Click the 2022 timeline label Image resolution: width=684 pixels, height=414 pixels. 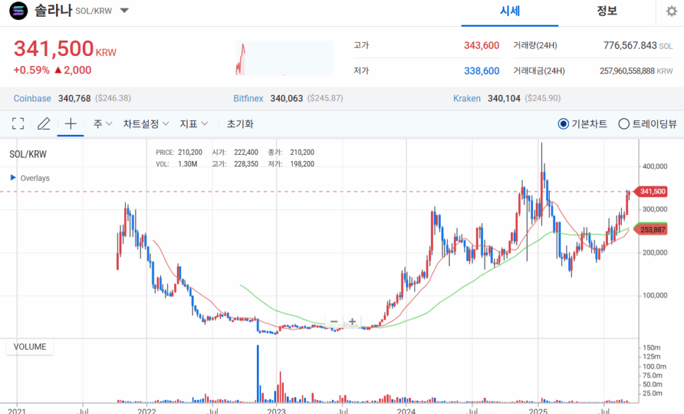pos(146,411)
